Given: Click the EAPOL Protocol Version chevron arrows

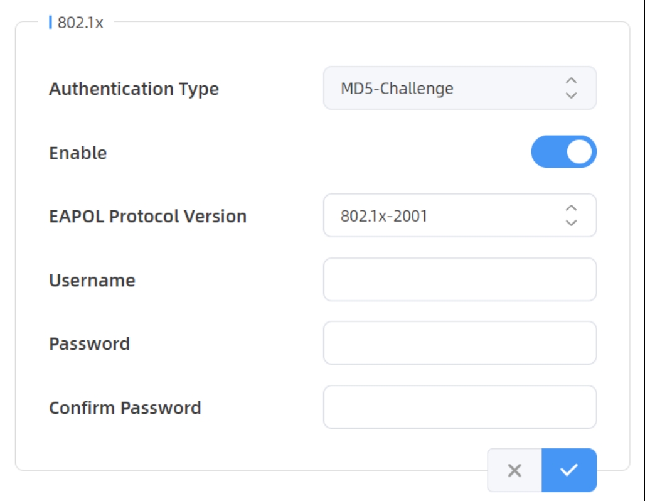Looking at the screenshot, I should pos(571,215).
